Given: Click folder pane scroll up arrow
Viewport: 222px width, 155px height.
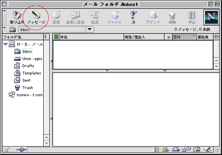Looking at the screenshot, I should coord(47,137).
